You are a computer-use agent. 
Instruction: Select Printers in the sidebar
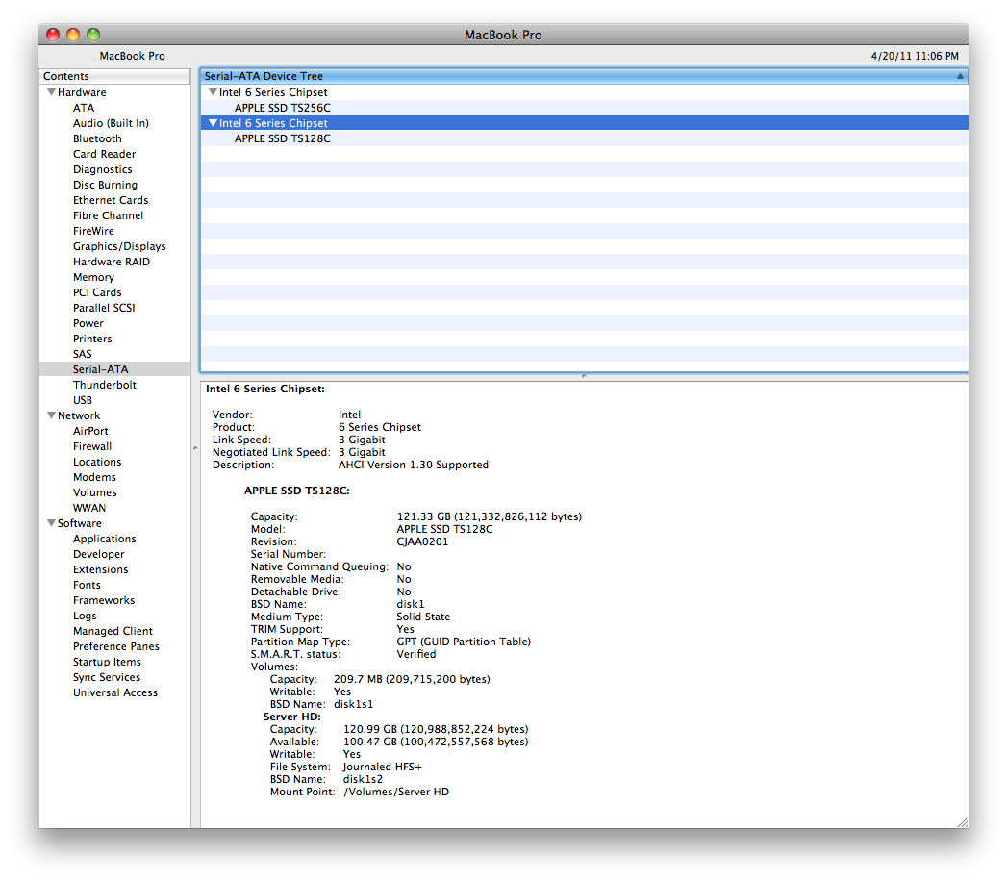[x=91, y=340]
